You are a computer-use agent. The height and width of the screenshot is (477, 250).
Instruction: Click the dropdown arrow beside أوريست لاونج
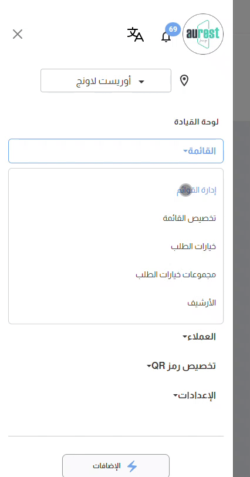tap(141, 82)
